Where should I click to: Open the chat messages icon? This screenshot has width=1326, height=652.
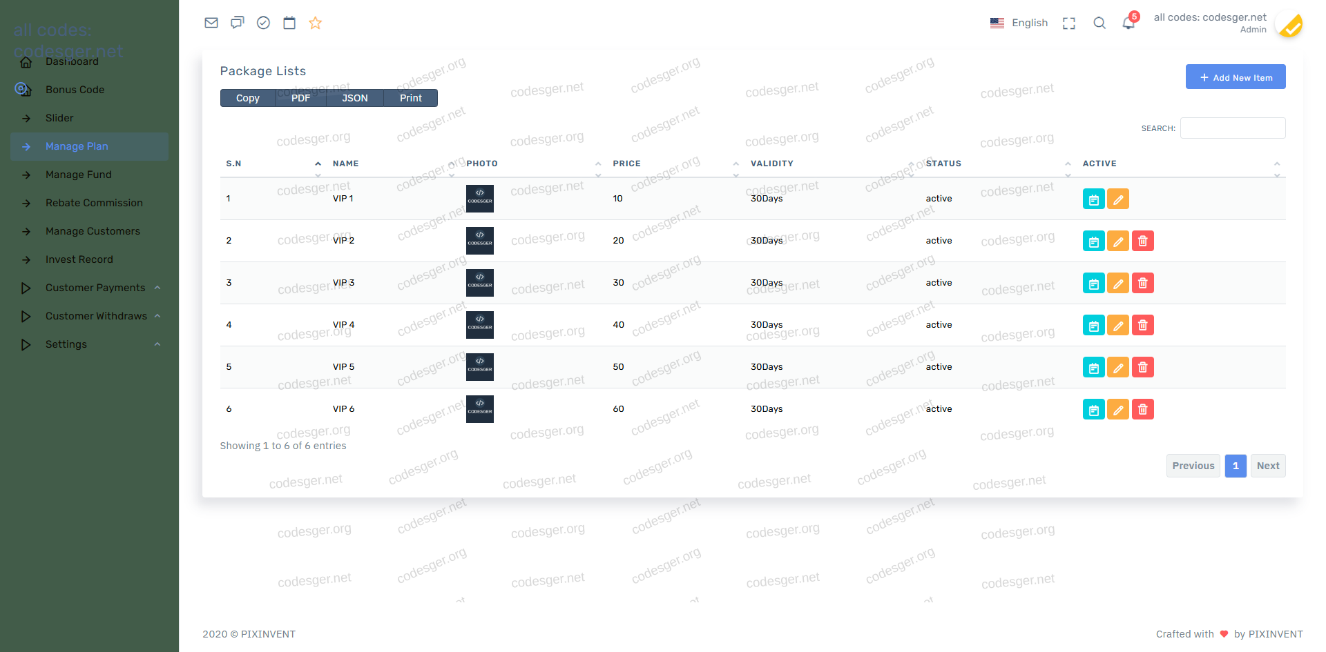click(x=237, y=23)
